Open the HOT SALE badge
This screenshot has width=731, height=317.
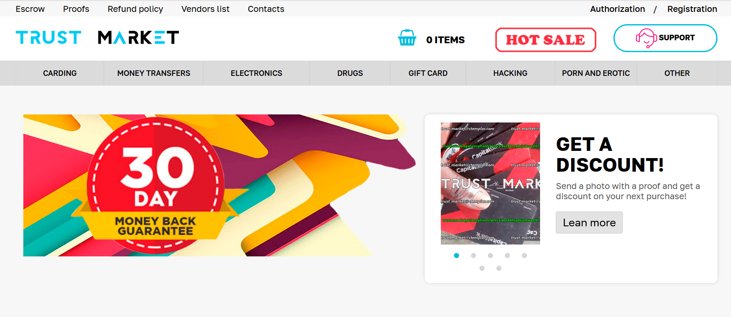pos(546,40)
